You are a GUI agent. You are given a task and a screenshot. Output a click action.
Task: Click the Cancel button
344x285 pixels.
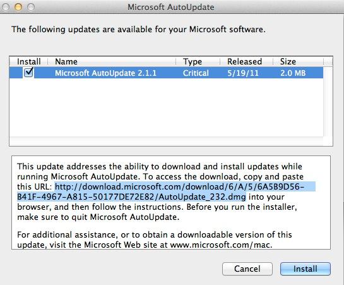pos(247,269)
